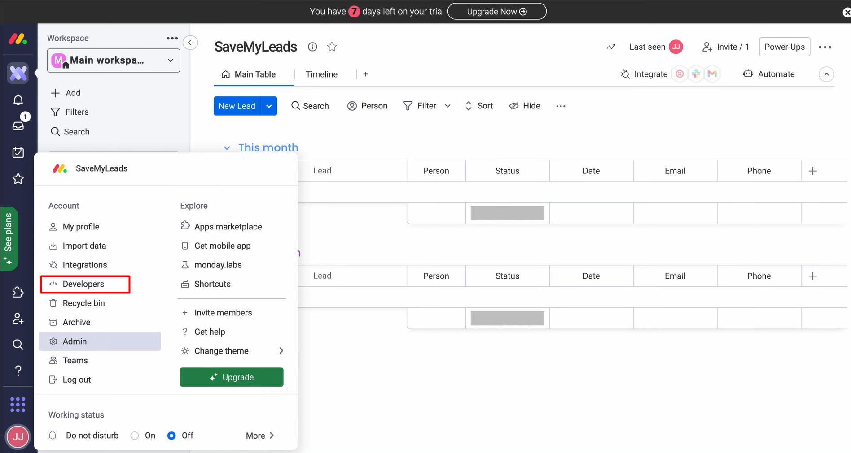Turn Do not disturb On

(135, 436)
